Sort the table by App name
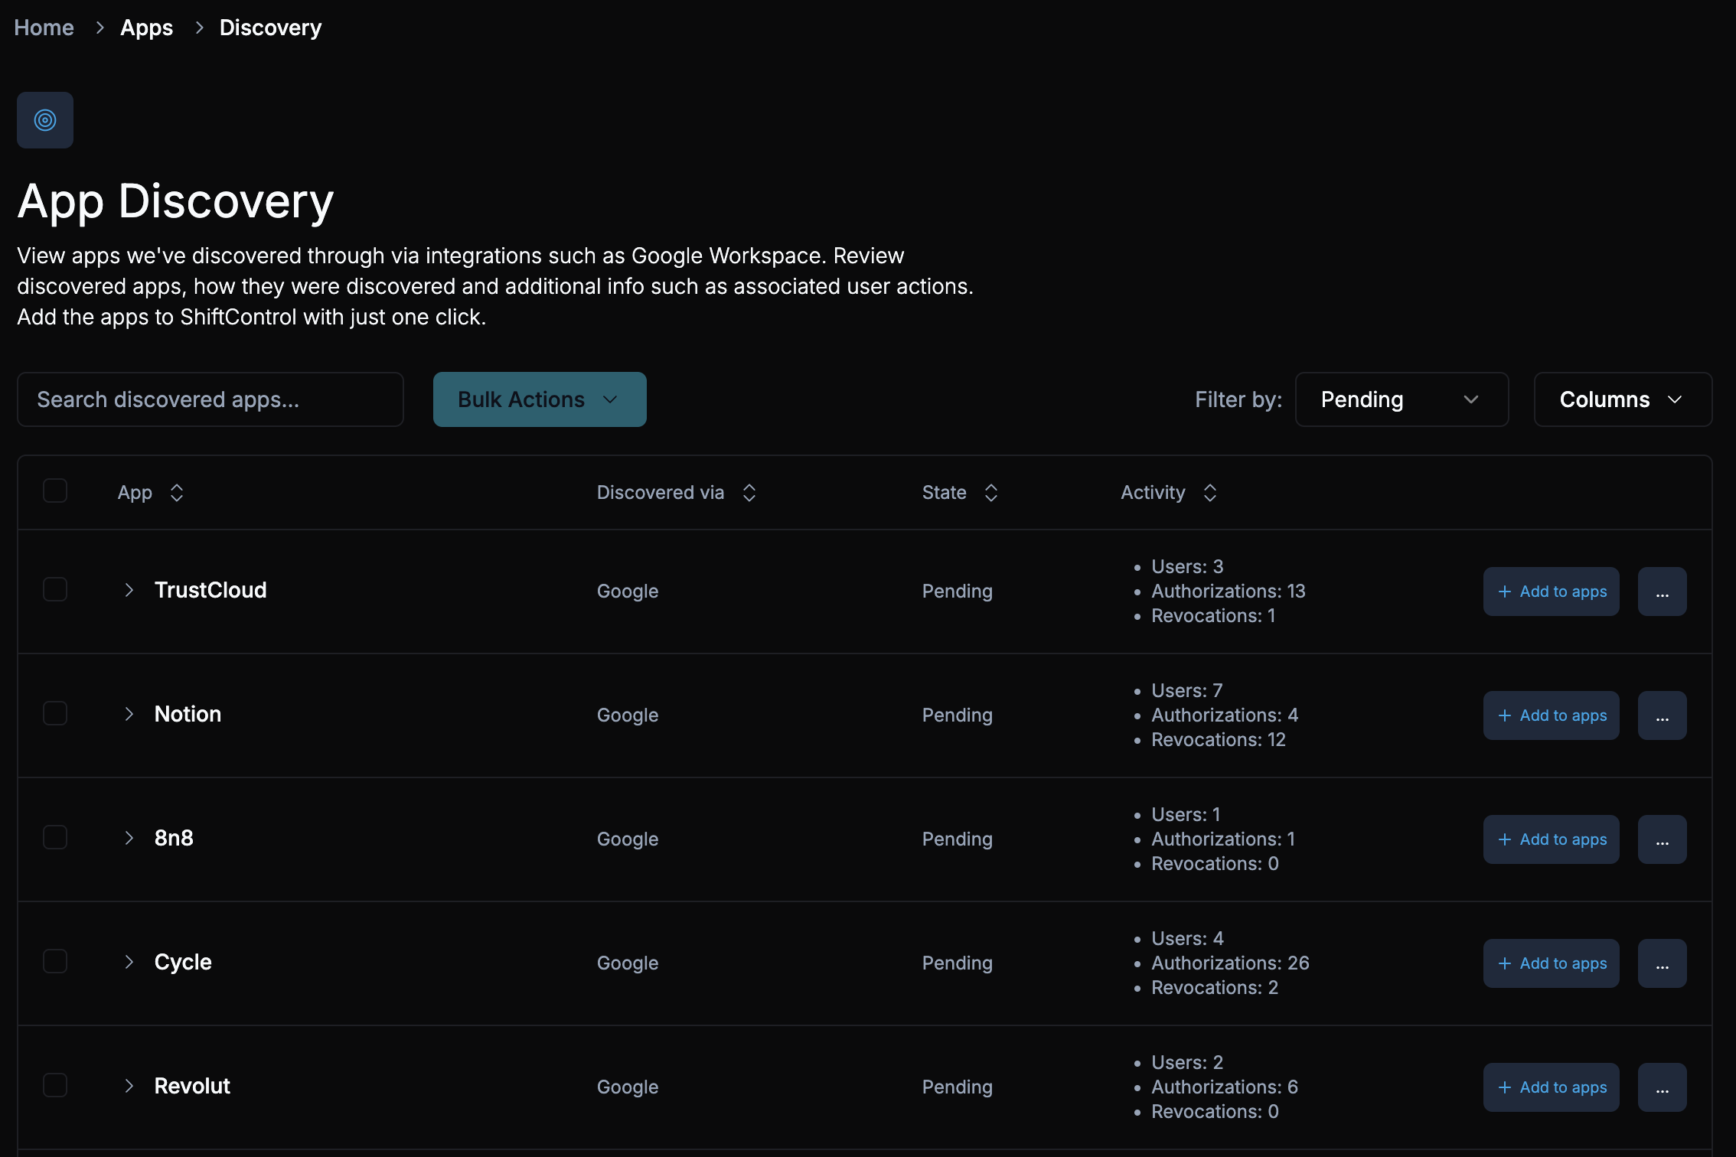Image resolution: width=1736 pixels, height=1157 pixels. coord(175,493)
